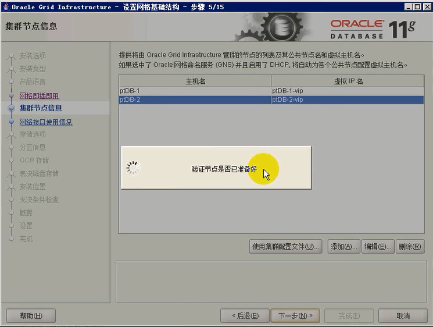The height and width of the screenshot is (327, 433).
Task: Proceed with 下一步(N) button
Action: [x=295, y=316]
